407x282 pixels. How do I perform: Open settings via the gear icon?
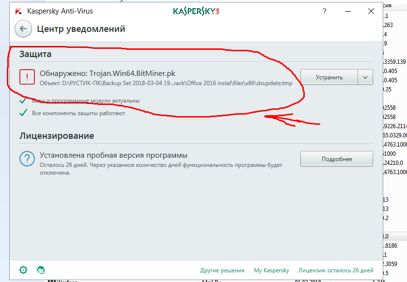pos(23,270)
